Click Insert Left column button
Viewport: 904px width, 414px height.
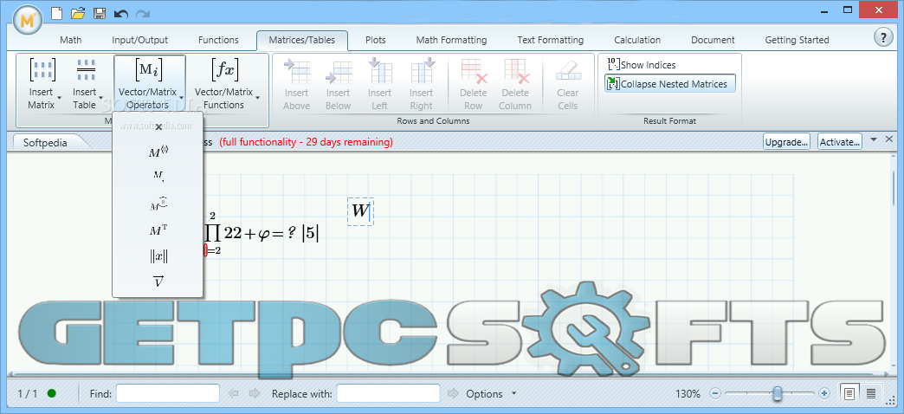coord(380,84)
